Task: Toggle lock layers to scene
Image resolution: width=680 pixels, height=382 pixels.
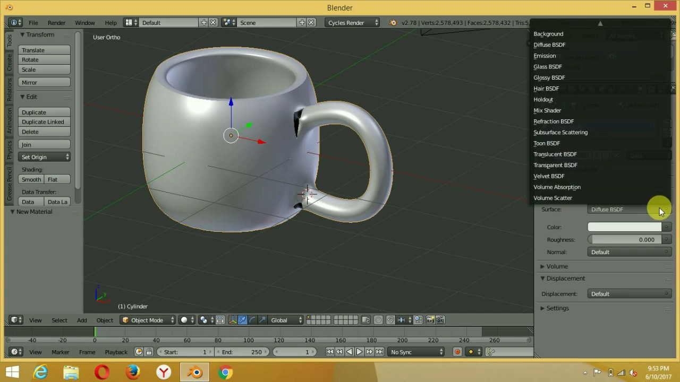Action: (x=365, y=320)
